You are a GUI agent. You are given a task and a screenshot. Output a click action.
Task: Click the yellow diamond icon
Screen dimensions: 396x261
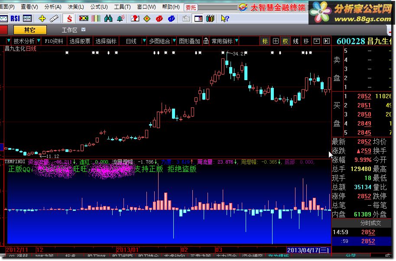click(x=147, y=19)
